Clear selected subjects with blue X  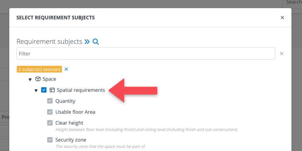(x=66, y=69)
